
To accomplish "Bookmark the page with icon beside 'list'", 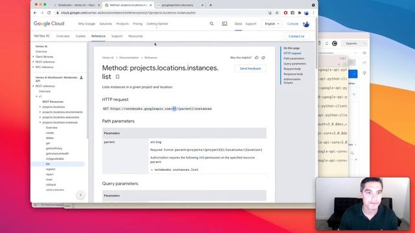I will click(x=117, y=76).
